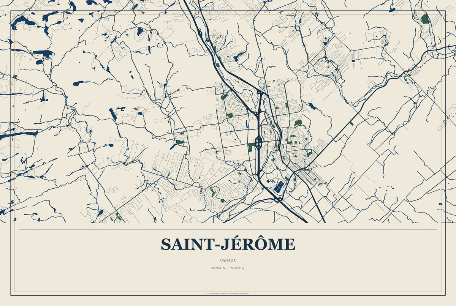Select the 74.0036° W longitude text

237,268
